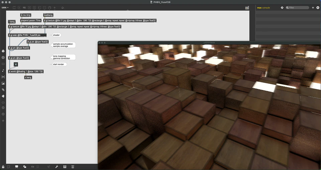Toggle the sidebar list-view icon at the top right
Image resolution: width=321 pixels, height=170 pixels.
point(247,8)
